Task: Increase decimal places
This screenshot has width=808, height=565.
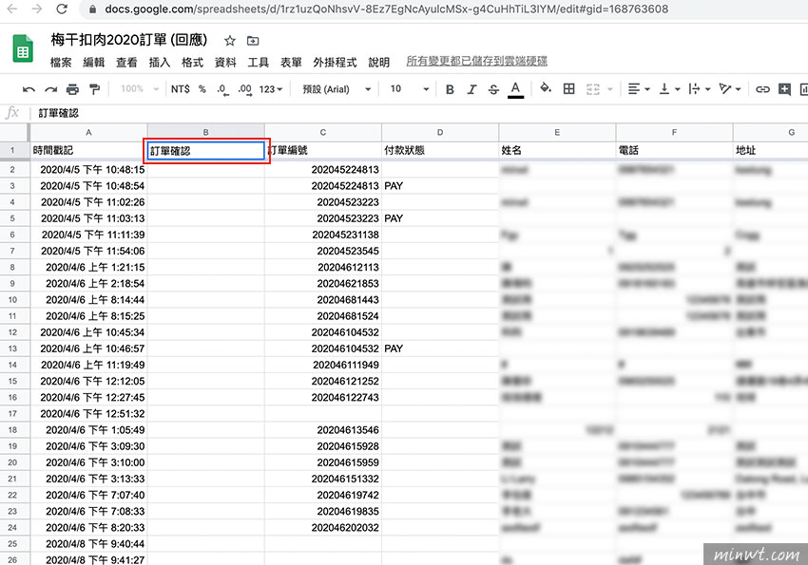Action: [x=244, y=89]
